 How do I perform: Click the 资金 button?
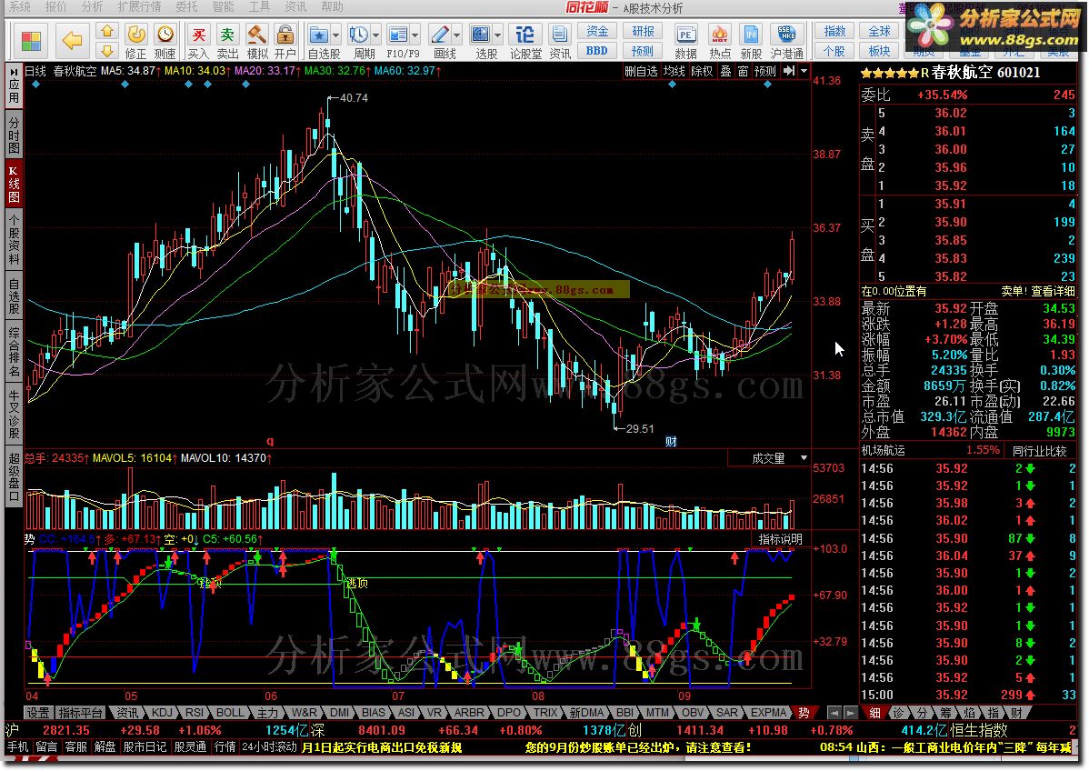[x=596, y=31]
